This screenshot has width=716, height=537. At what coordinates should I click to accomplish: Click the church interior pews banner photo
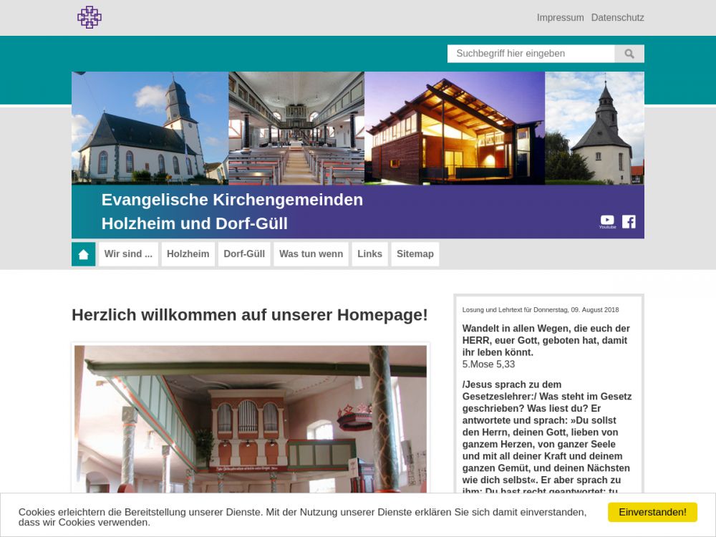click(x=296, y=128)
